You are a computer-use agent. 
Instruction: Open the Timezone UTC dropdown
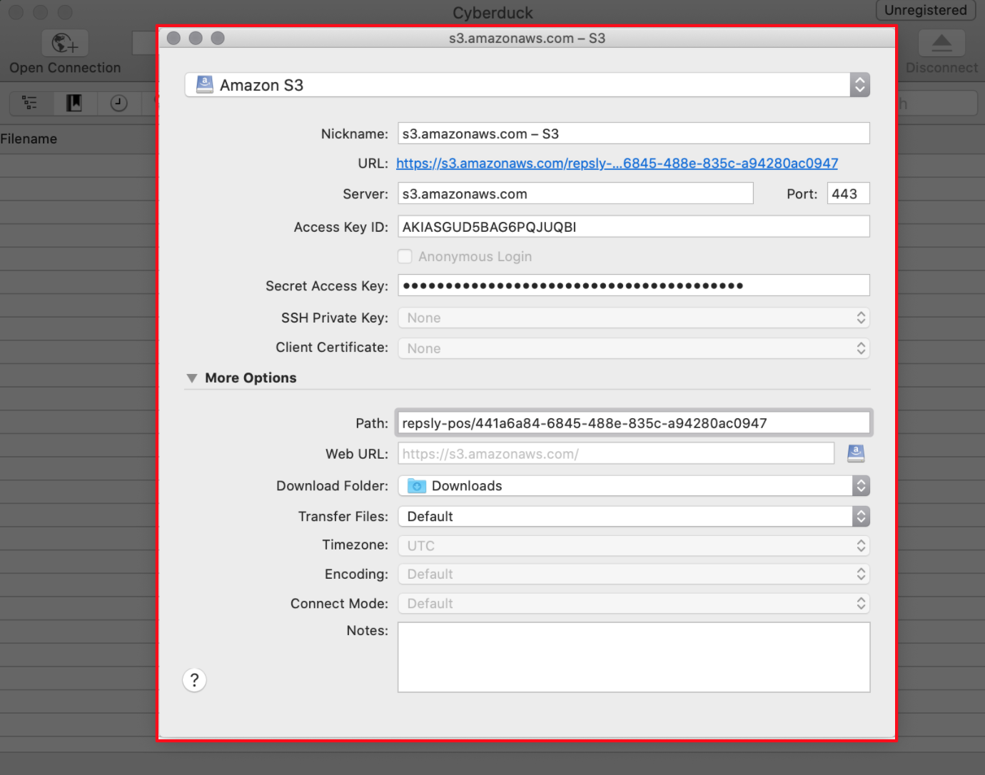click(x=634, y=546)
